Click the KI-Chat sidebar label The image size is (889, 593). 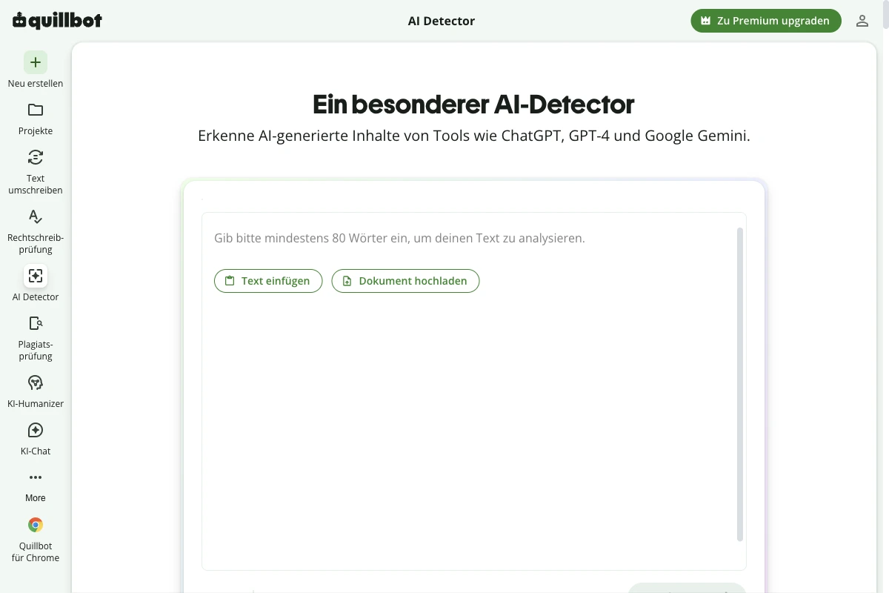pyautogui.click(x=36, y=451)
